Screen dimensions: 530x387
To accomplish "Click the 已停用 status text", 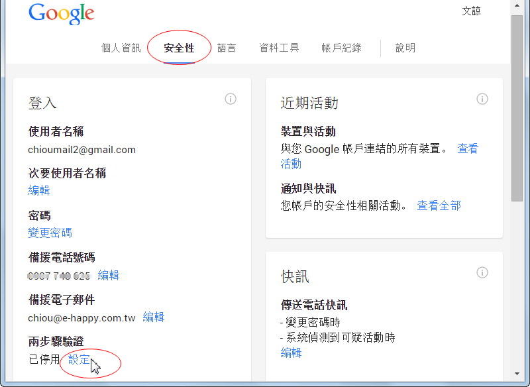I will pyautogui.click(x=44, y=359).
